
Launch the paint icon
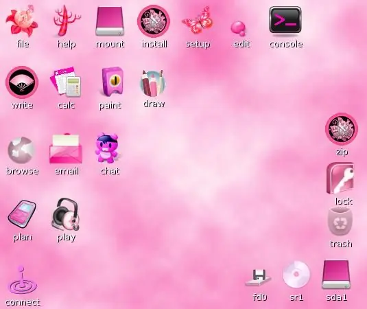point(112,82)
